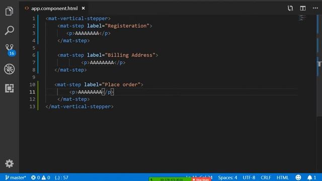322x181 pixels.
Task: Click closing mat-step tag on line 12
Action: (73, 100)
